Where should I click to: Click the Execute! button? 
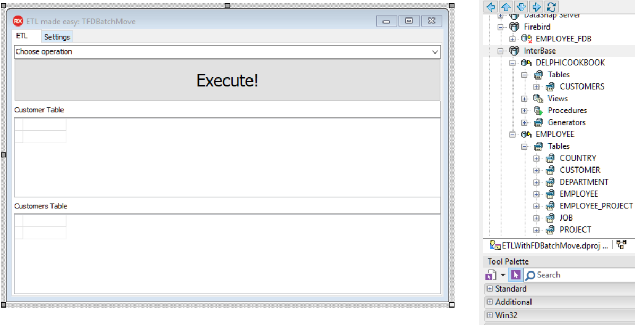tap(228, 80)
